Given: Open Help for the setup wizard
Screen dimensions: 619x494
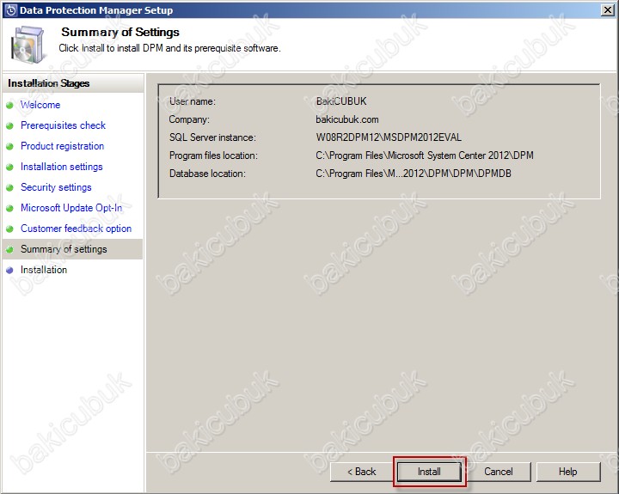Looking at the screenshot, I should pyautogui.click(x=567, y=472).
